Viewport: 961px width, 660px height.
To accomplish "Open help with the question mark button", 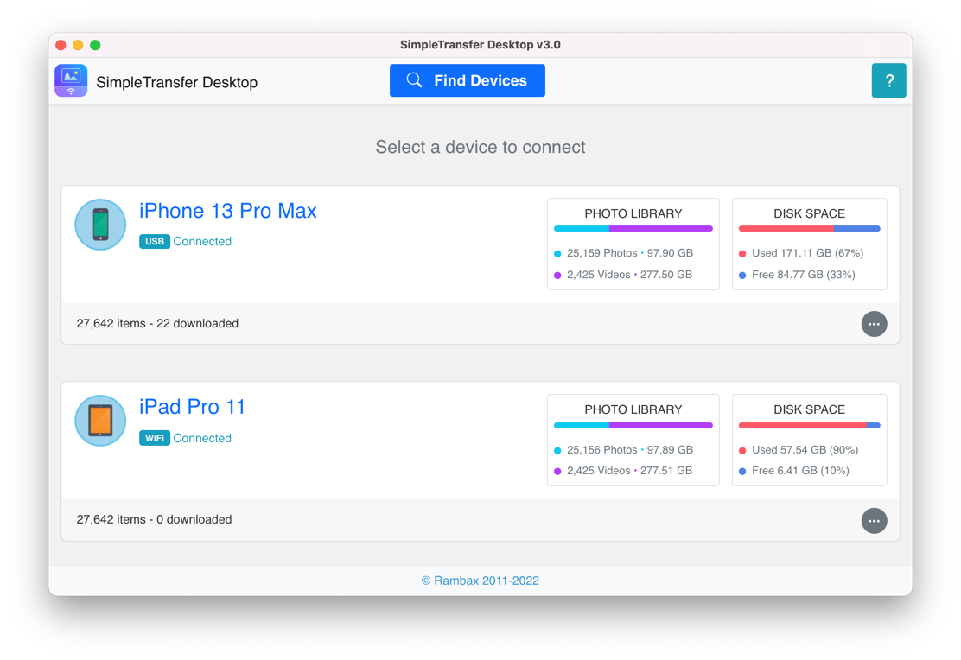I will tap(888, 80).
